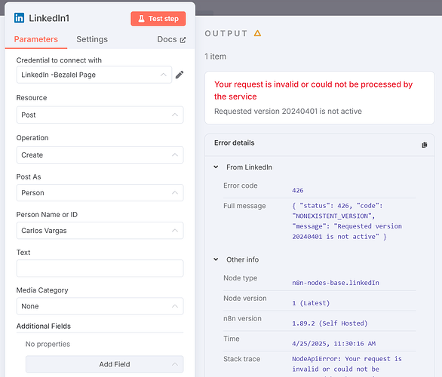Open the Post As dropdown set to Person
Screen dimensions: 442x377
pos(100,193)
